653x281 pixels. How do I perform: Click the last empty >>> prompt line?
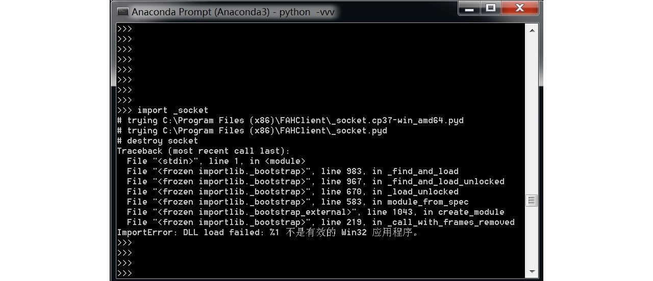[x=124, y=273]
